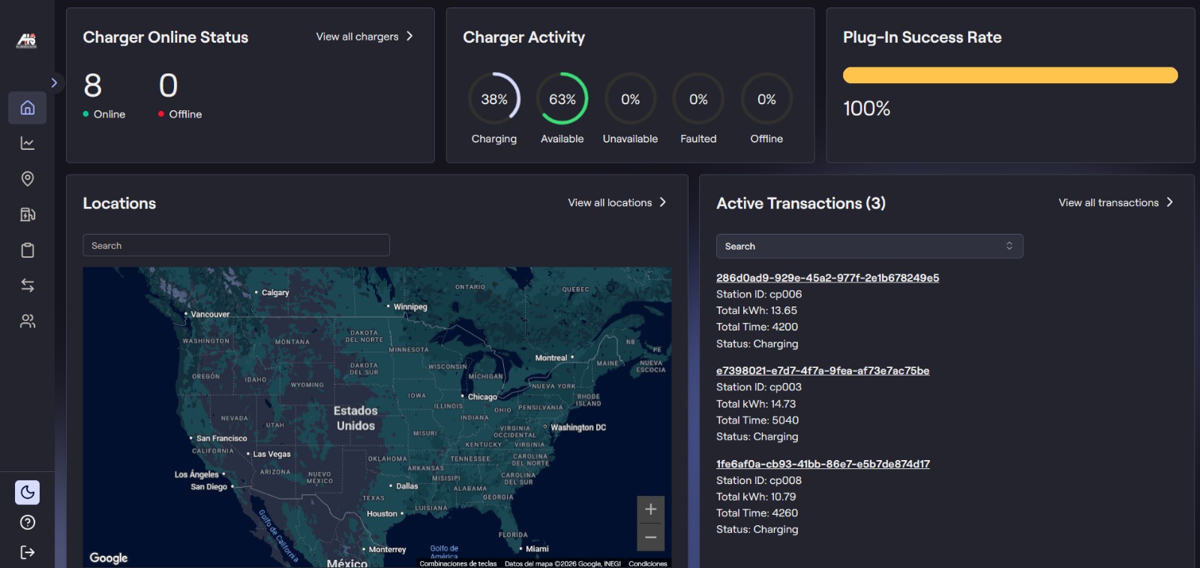
Task: Click 'Station ID: cp003' text
Action: point(759,387)
